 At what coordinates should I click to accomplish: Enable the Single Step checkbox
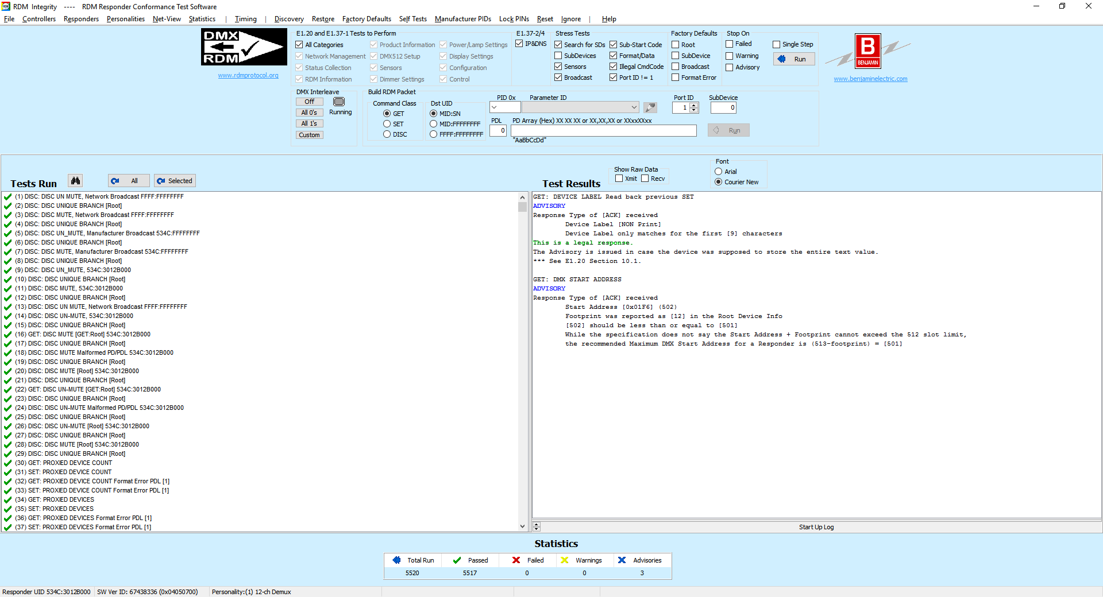point(777,44)
